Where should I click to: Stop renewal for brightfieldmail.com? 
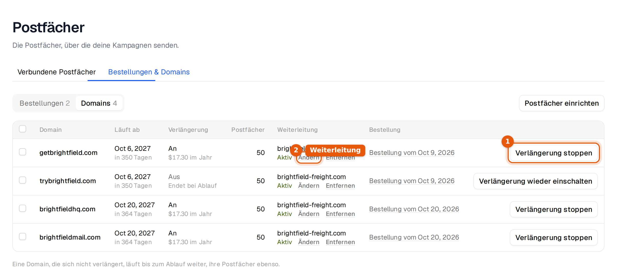pyautogui.click(x=554, y=238)
